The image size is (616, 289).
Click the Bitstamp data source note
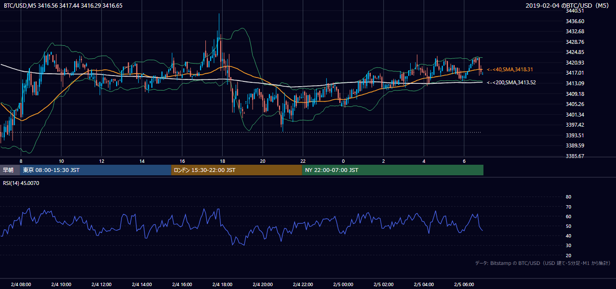[543, 263]
